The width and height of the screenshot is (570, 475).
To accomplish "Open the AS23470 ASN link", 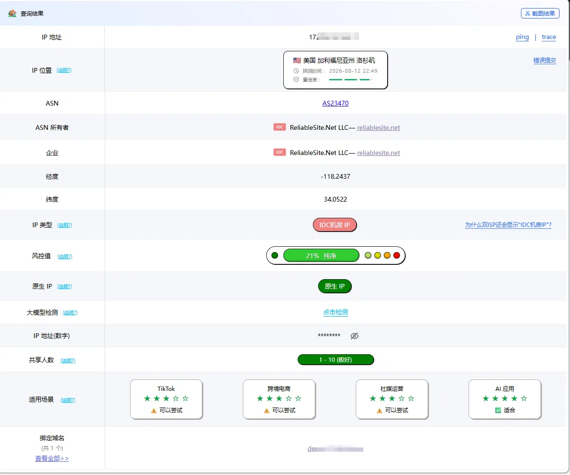I will (x=335, y=103).
